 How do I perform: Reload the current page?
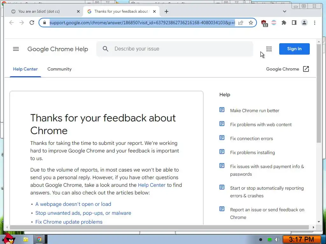click(32, 23)
